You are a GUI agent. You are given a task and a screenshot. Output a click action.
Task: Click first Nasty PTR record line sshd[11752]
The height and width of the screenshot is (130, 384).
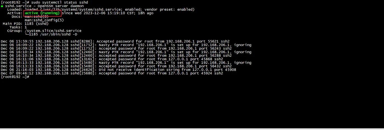[x=126, y=45]
